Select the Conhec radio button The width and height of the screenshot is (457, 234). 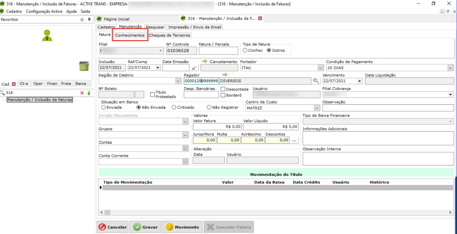click(x=245, y=50)
